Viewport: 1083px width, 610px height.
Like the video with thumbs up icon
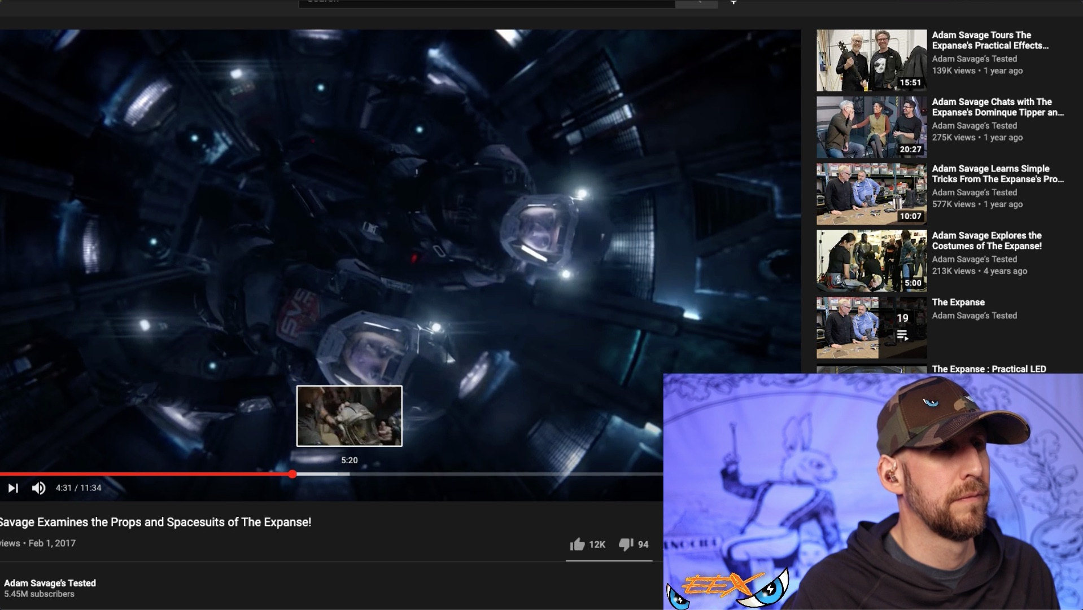coord(577,545)
